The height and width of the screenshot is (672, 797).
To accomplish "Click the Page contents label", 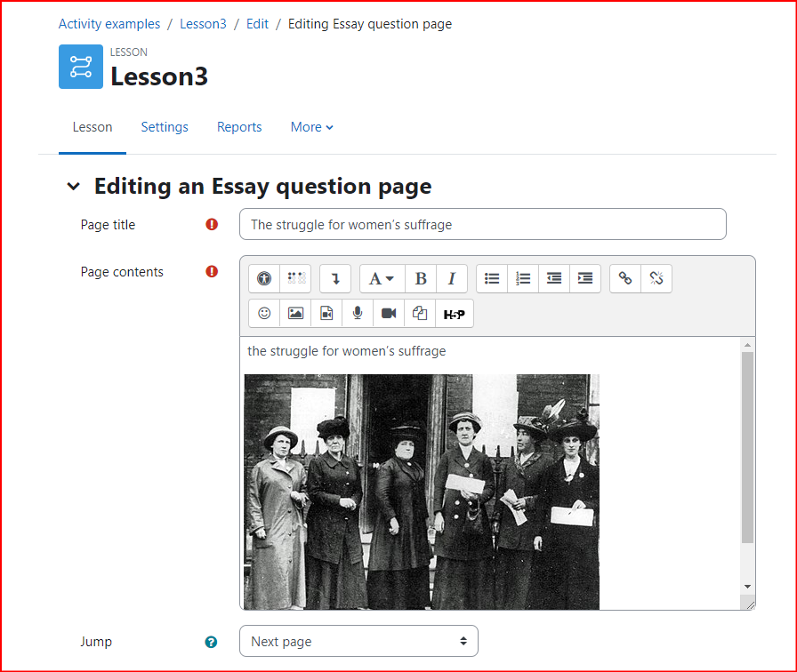I will coord(122,272).
